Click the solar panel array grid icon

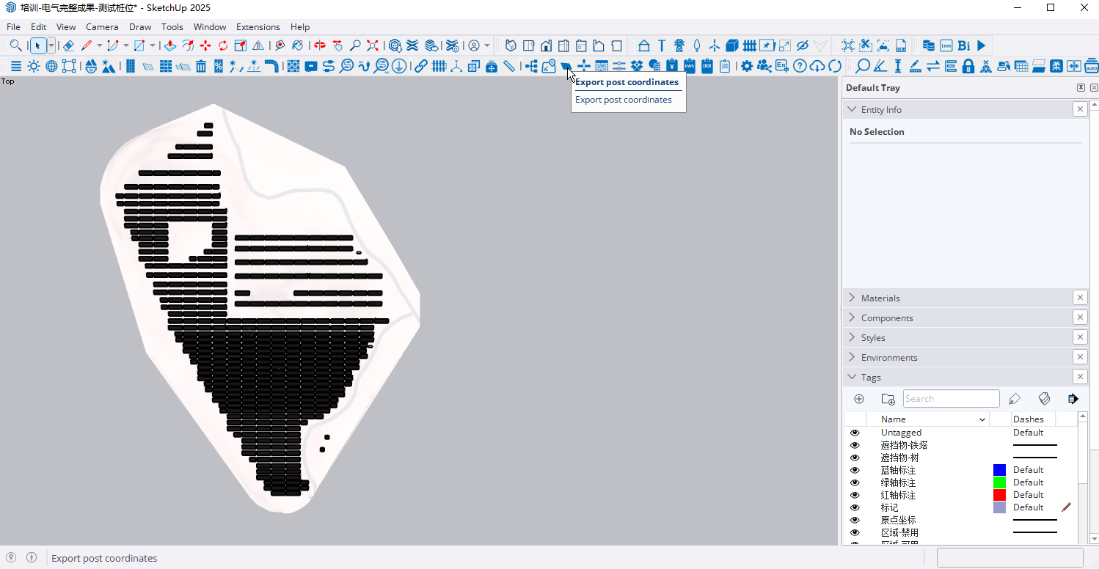166,66
